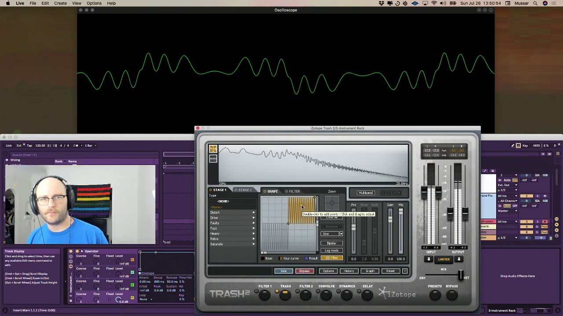Click the Link button in Live

coord(9,145)
